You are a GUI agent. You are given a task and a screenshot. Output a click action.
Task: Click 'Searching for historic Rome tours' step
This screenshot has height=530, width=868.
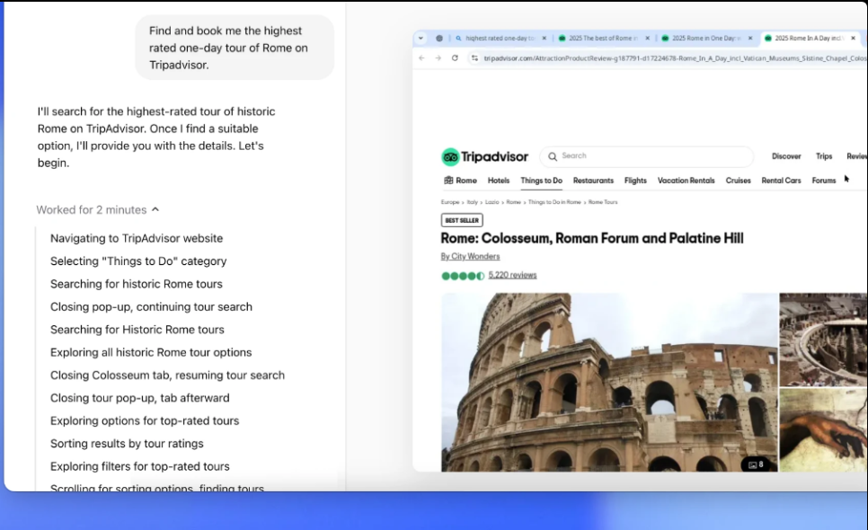tap(137, 284)
